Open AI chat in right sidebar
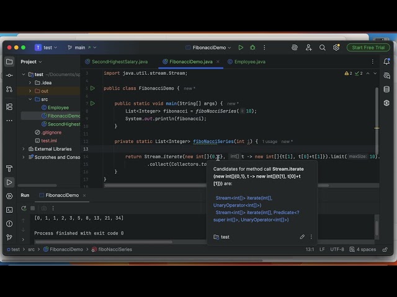Viewport: 397px width, 297px height. pyautogui.click(x=386, y=75)
